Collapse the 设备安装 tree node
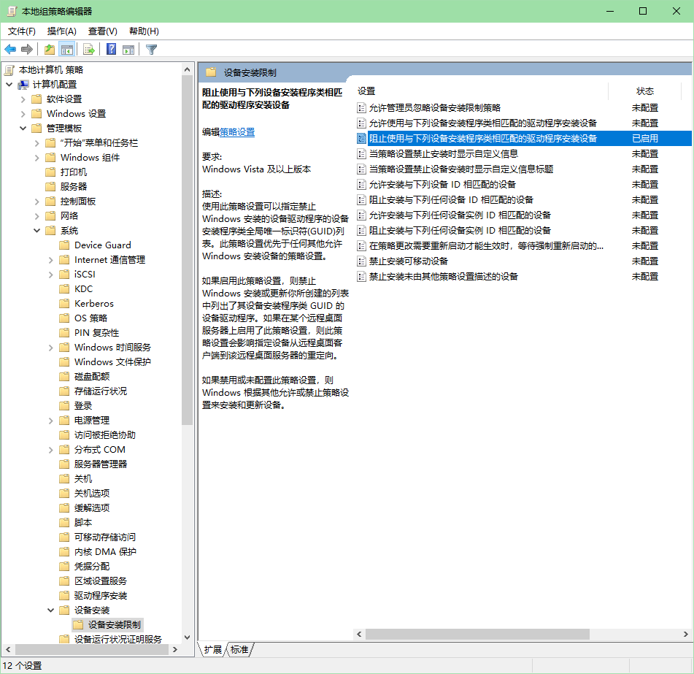This screenshot has width=694, height=674. (51, 610)
